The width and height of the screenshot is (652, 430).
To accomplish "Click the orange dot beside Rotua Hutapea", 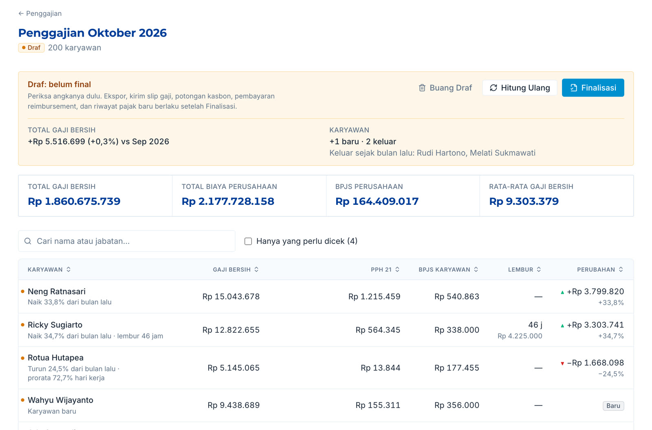I will (x=23, y=358).
